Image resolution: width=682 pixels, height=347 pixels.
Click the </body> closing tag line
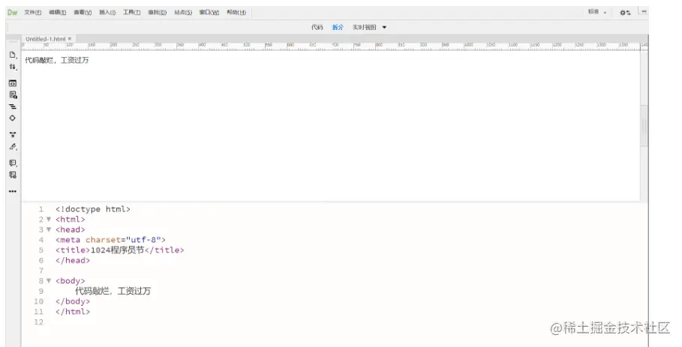(73, 301)
